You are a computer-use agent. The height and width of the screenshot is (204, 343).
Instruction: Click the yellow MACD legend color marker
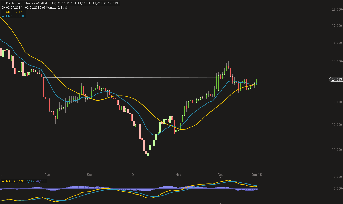click(3, 181)
